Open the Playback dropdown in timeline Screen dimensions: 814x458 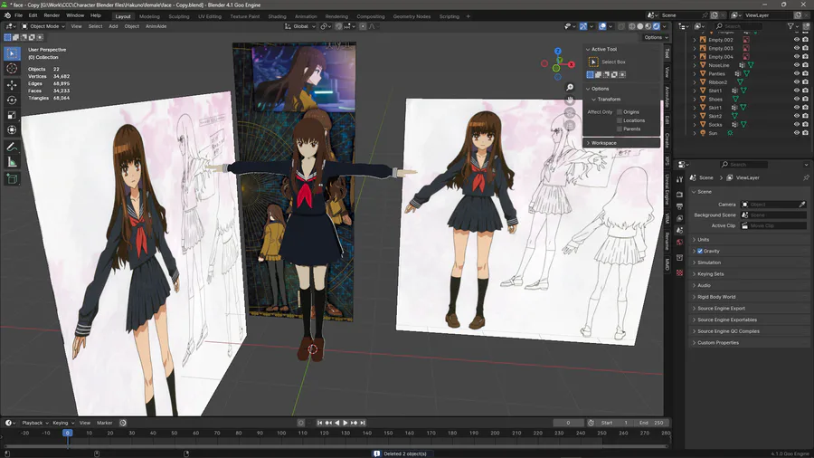pyautogui.click(x=35, y=423)
